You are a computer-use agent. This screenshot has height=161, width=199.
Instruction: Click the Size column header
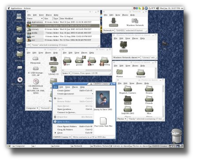coord(48,19)
